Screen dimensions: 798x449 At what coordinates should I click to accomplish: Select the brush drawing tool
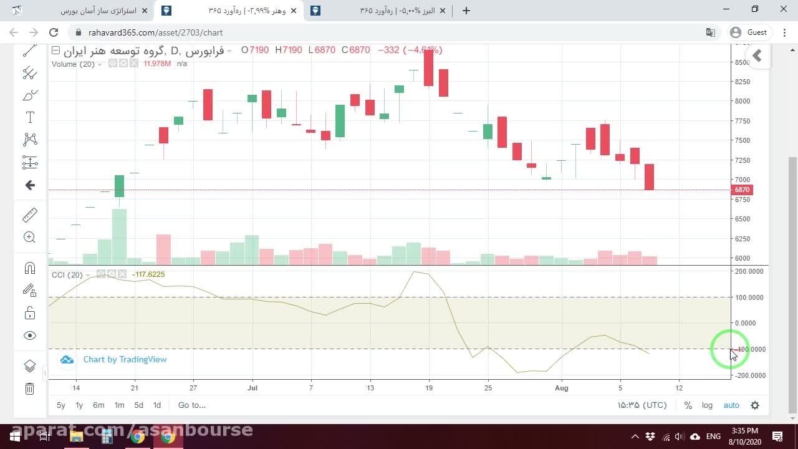click(x=30, y=95)
